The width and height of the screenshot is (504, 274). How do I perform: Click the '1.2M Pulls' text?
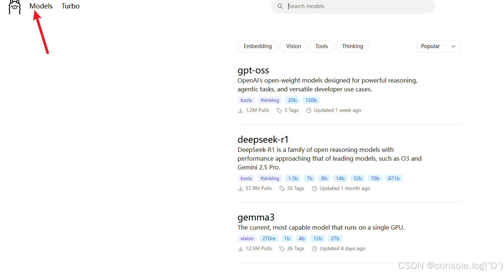click(257, 110)
